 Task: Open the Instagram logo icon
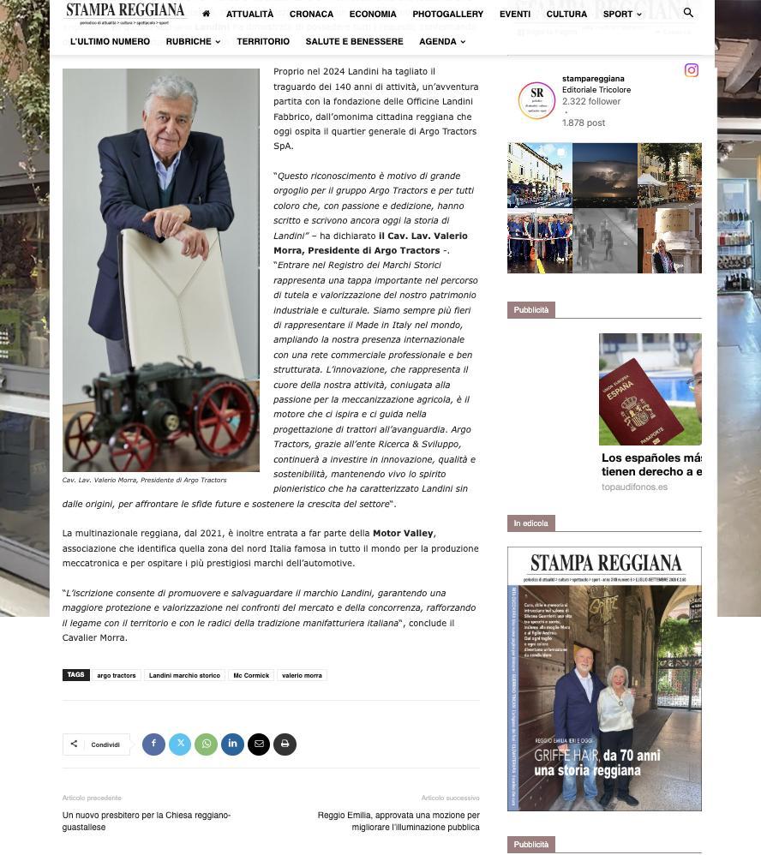coord(692,70)
